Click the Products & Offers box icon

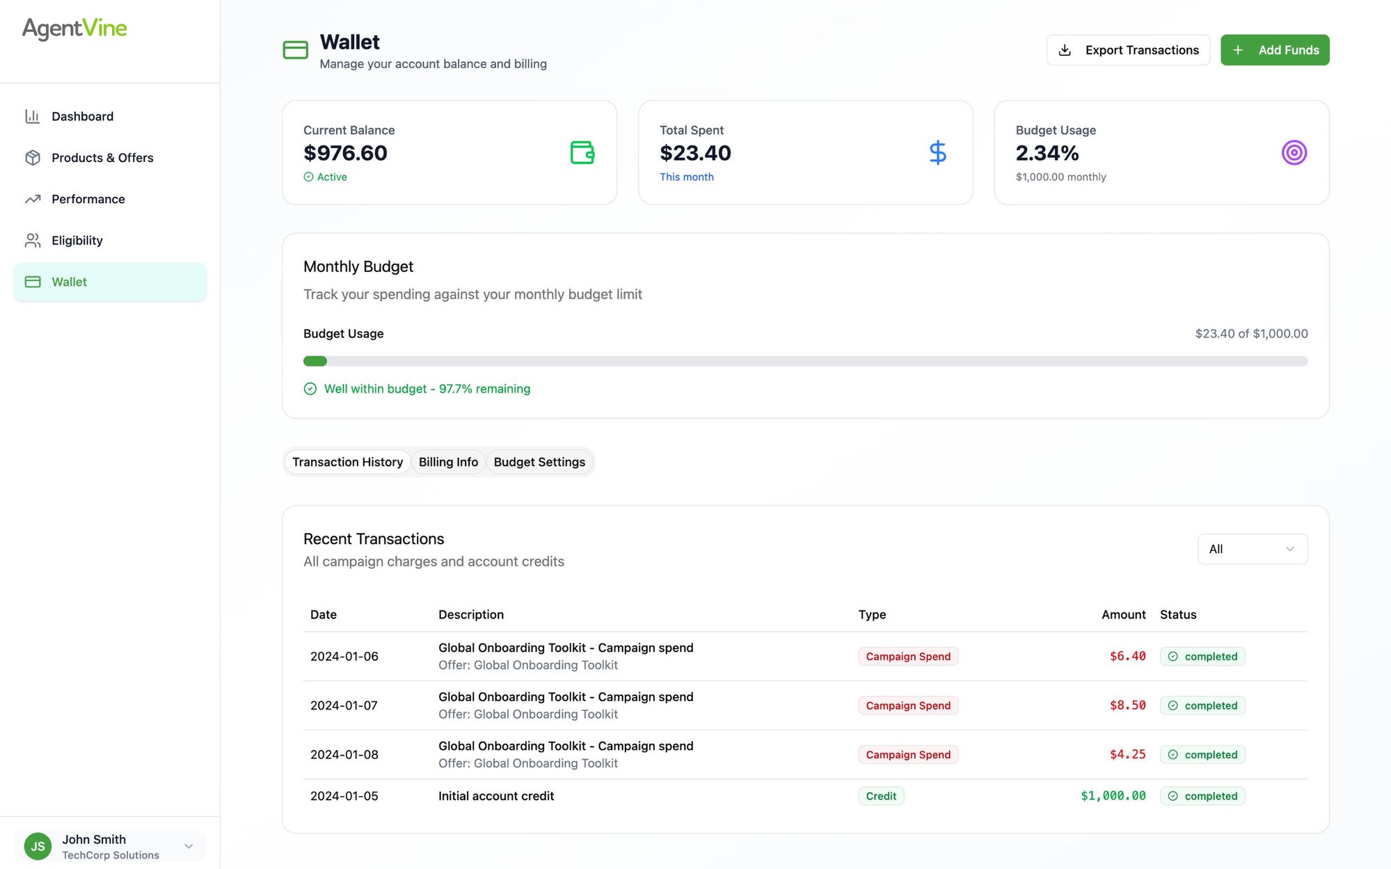33,158
